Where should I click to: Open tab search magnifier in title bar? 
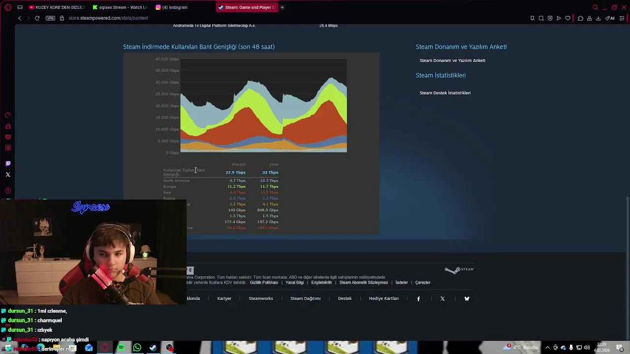pos(595,7)
